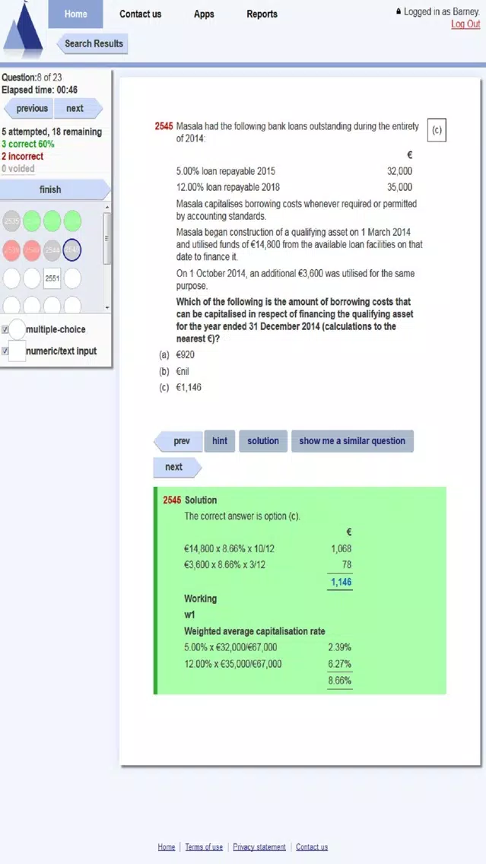Click the '12.00% loan repayable 2018' row

(294, 187)
